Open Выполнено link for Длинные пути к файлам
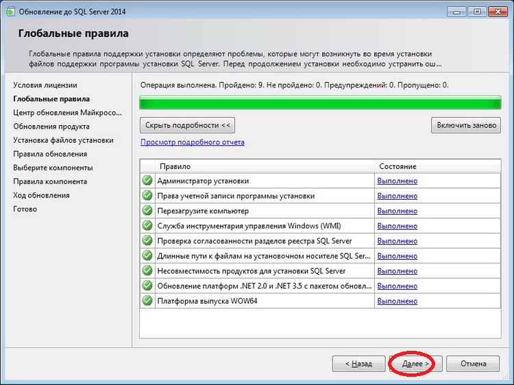The width and height of the screenshot is (514, 385). 397,256
